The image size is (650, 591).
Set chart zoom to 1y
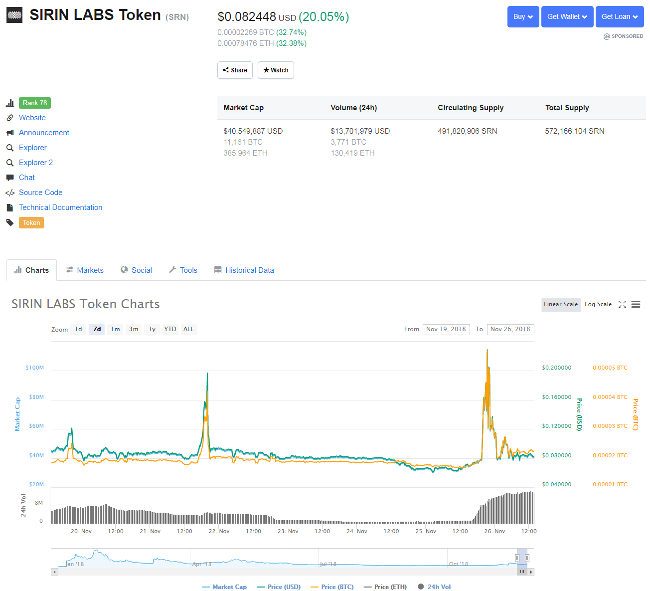[x=152, y=329]
